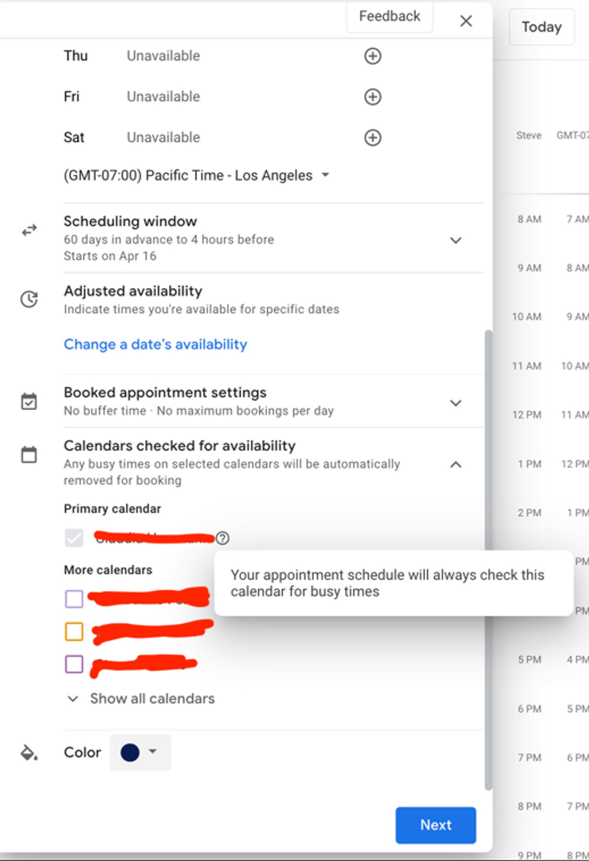Click the Booked appointment settings calendar icon
589x861 pixels.
click(x=29, y=401)
